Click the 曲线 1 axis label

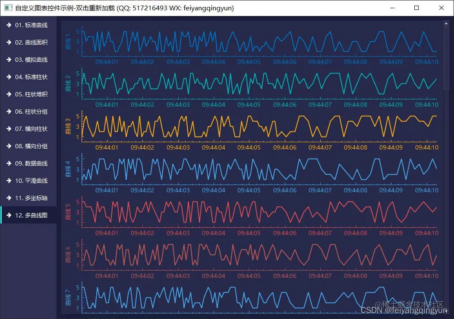coord(68,41)
